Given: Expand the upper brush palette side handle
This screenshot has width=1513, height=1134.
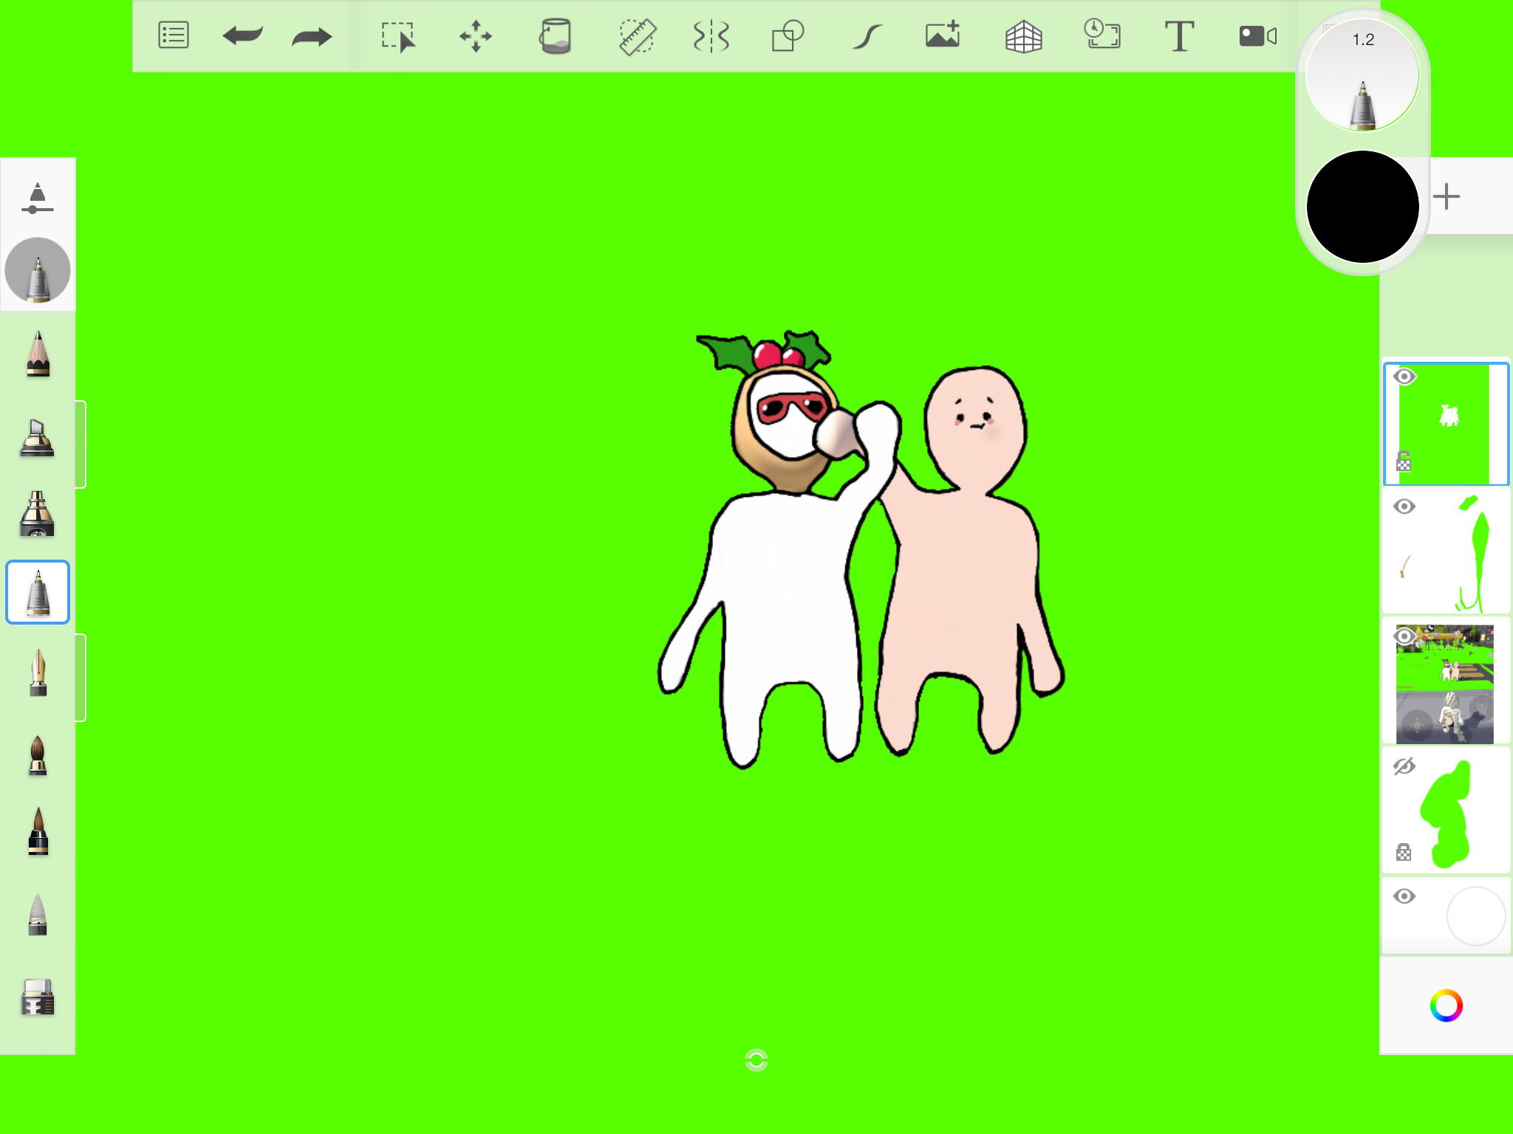Looking at the screenshot, I should coord(81,444).
